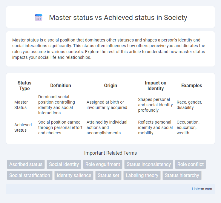Open the Status hierarchy tag

tap(182, 176)
